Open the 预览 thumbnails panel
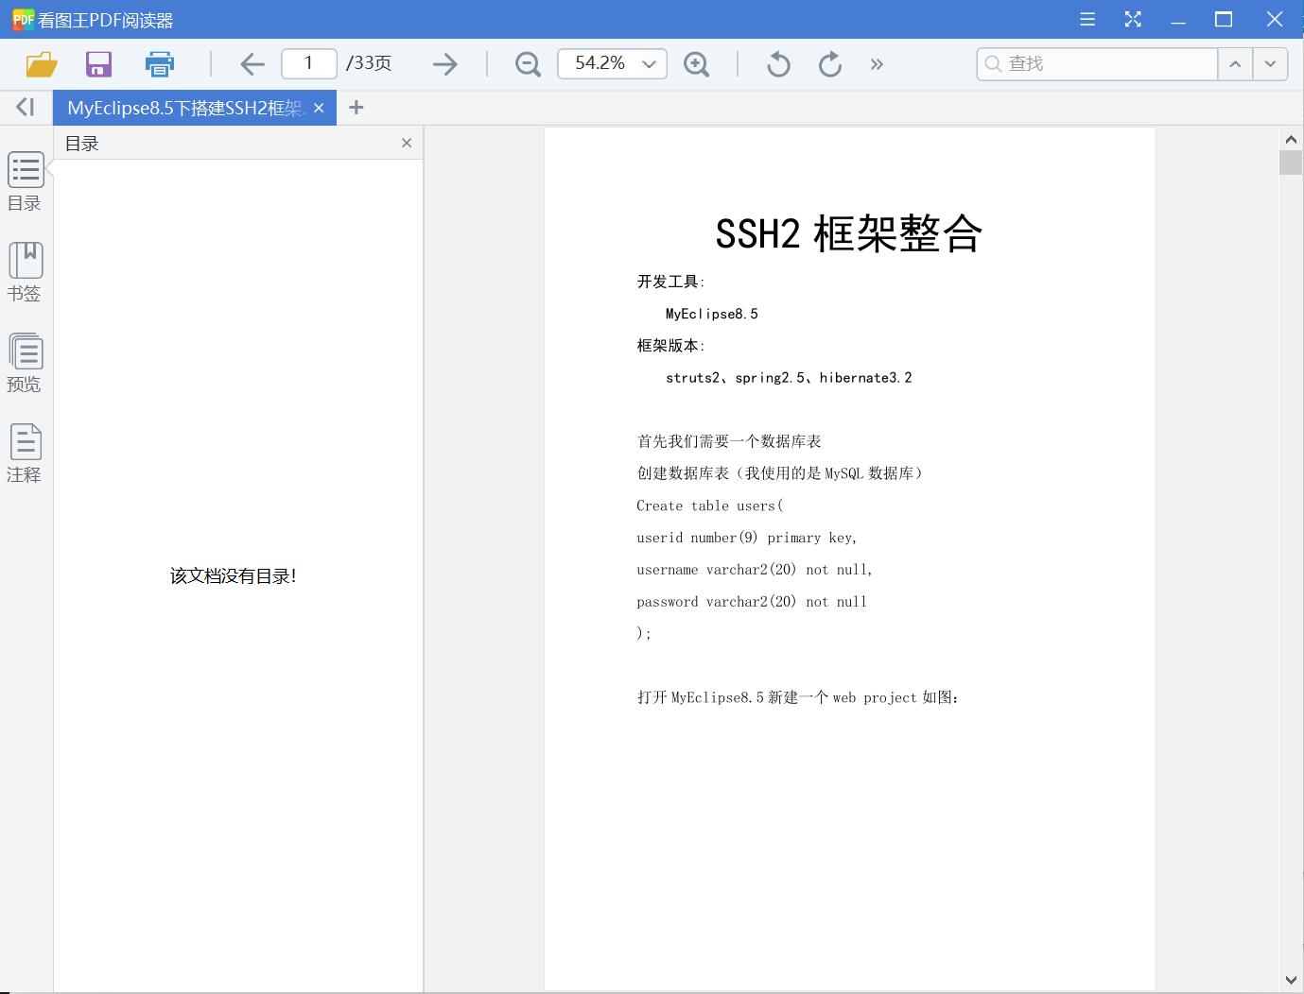The image size is (1304, 994). 26,363
